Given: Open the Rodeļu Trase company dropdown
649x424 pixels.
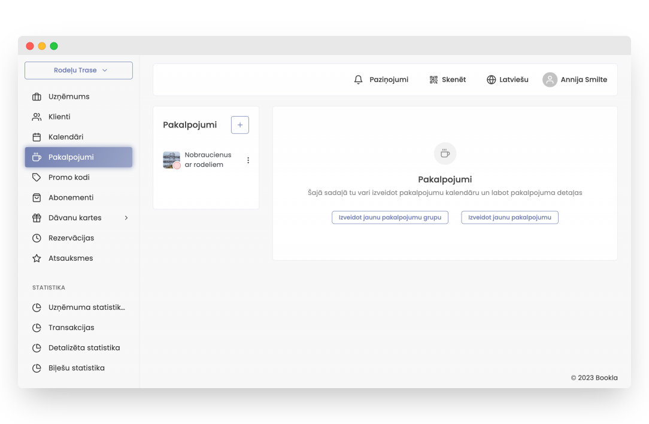Looking at the screenshot, I should [x=78, y=71].
